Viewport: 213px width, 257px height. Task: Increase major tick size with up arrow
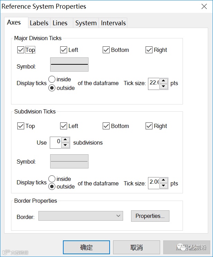163,81
